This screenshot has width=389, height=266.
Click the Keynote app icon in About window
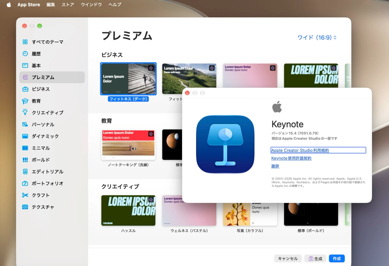pos(225,144)
